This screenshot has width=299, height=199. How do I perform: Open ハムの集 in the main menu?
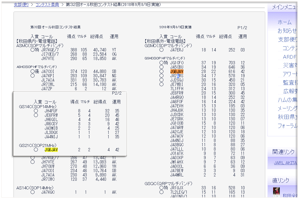(x=287, y=100)
